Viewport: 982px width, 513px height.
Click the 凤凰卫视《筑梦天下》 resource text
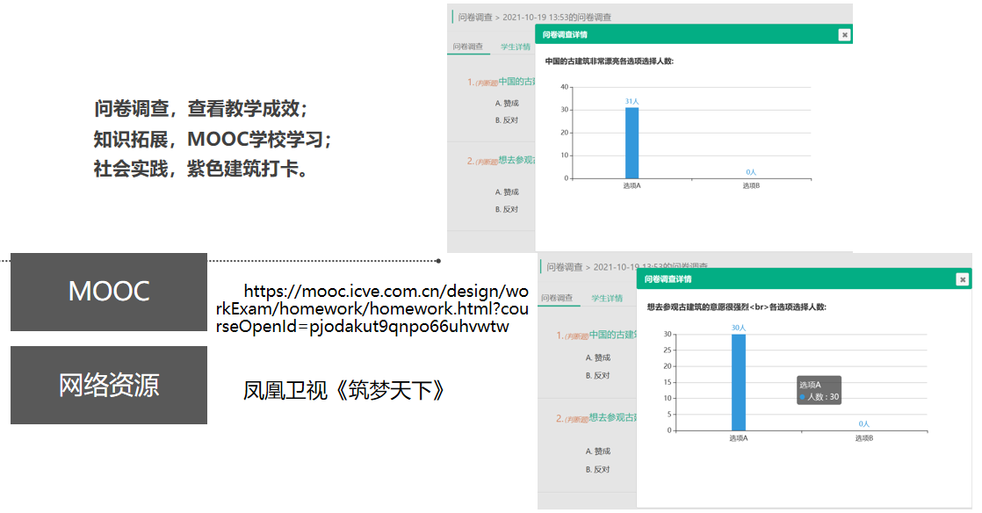(x=344, y=390)
